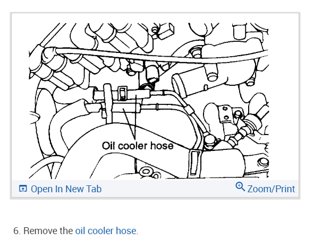Click the engine diagram image
The image size is (322, 250).
(x=149, y=101)
